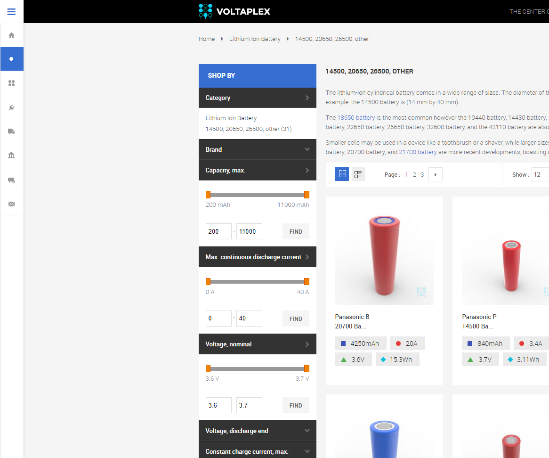The height and width of the screenshot is (458, 549).
Task: Open the Show items-per-page dropdown
Action: pos(540,174)
